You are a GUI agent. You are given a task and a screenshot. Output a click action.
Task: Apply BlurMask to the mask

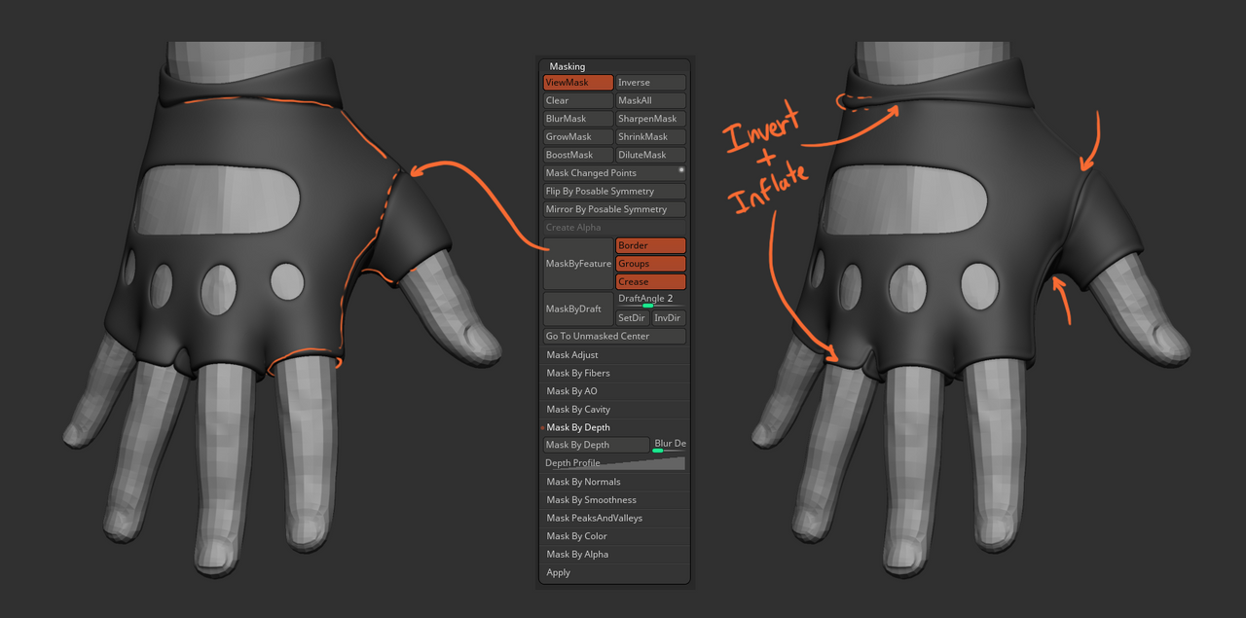coord(578,119)
